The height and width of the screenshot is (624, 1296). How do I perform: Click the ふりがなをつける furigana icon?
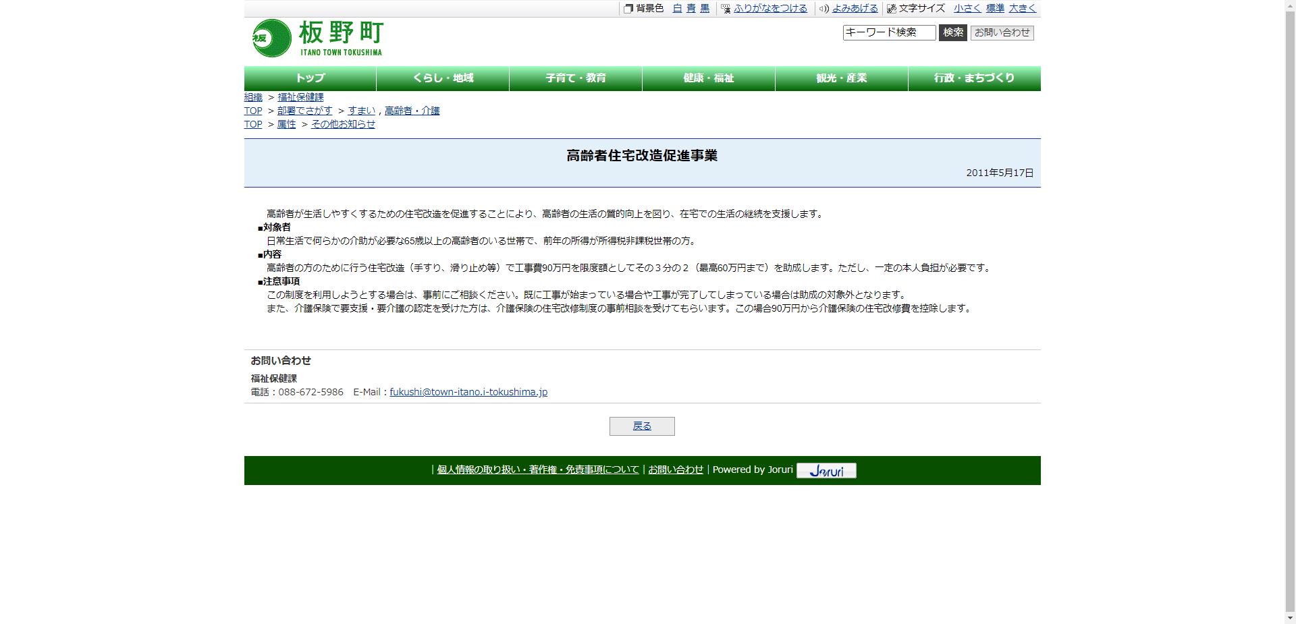[724, 9]
